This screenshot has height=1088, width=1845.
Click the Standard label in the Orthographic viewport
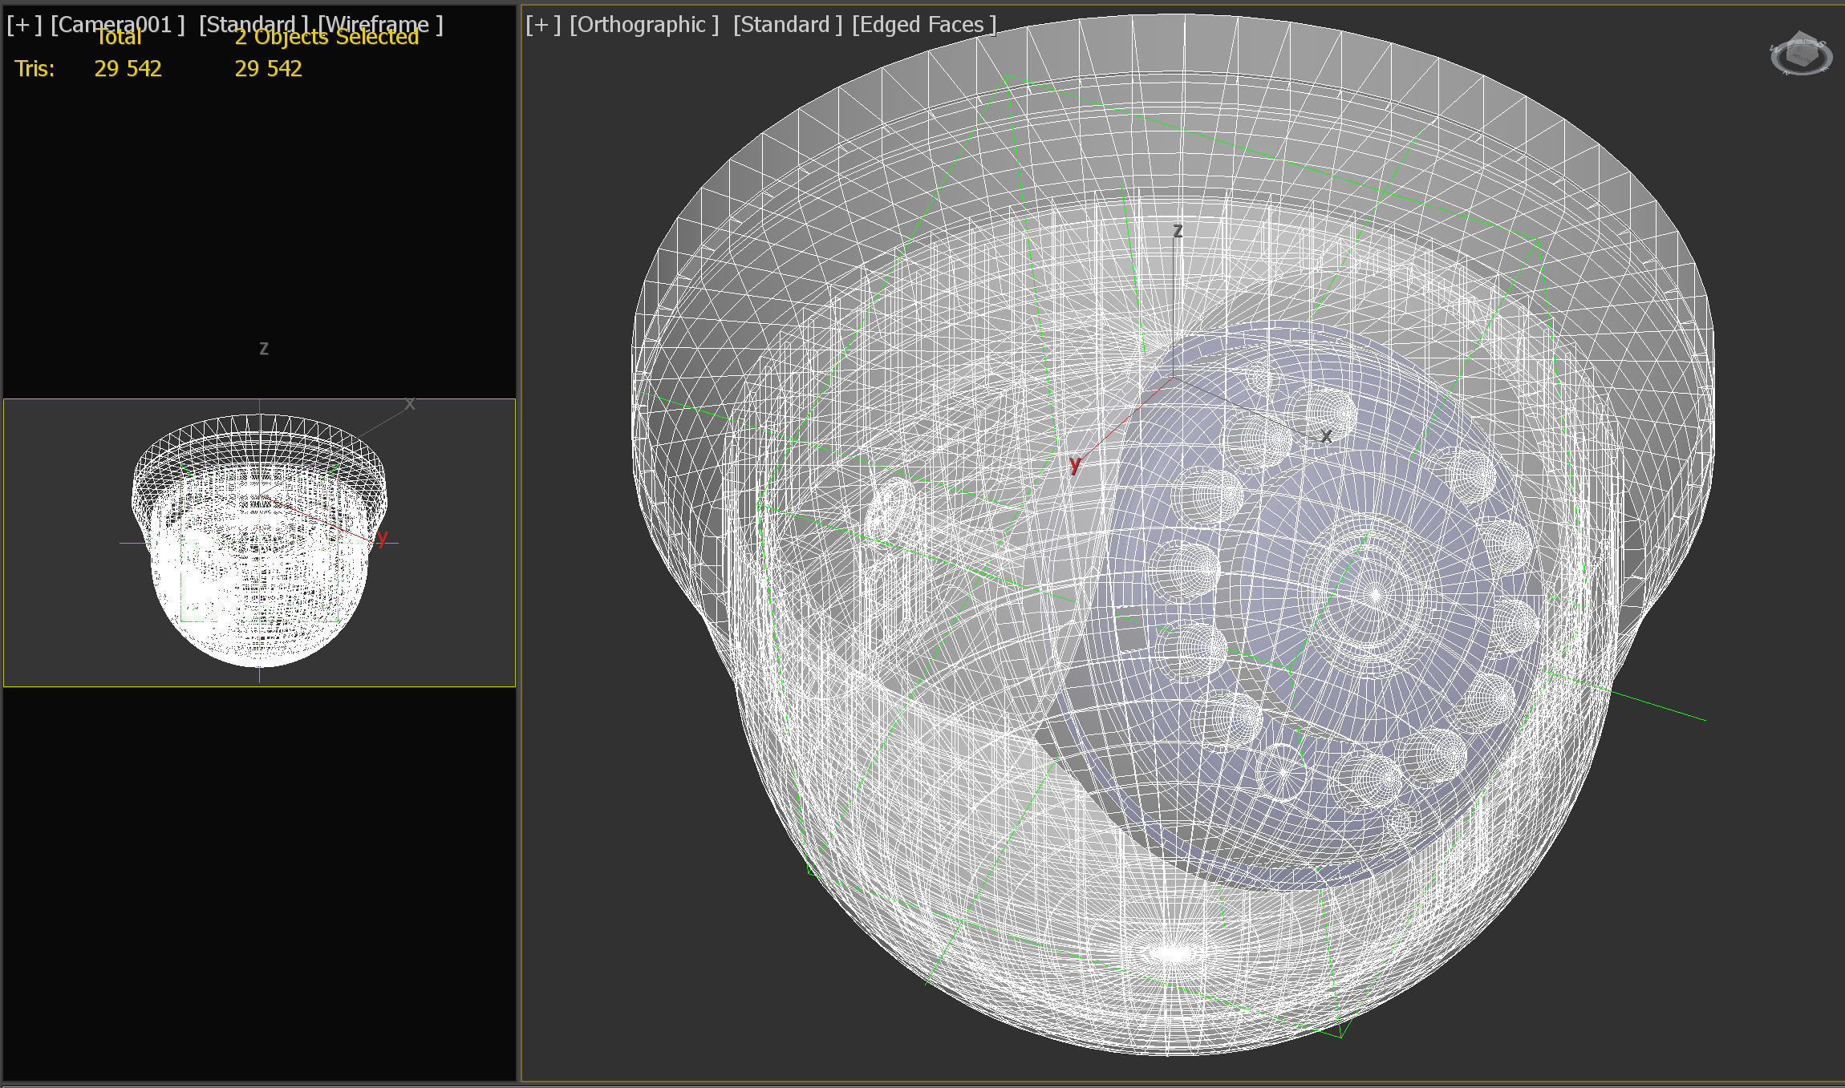(x=788, y=25)
